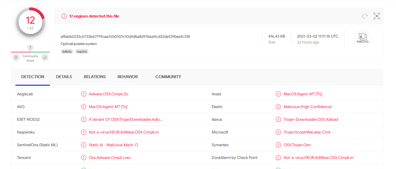
Task: Switch to the DETECTION tab
Action: coord(33,77)
